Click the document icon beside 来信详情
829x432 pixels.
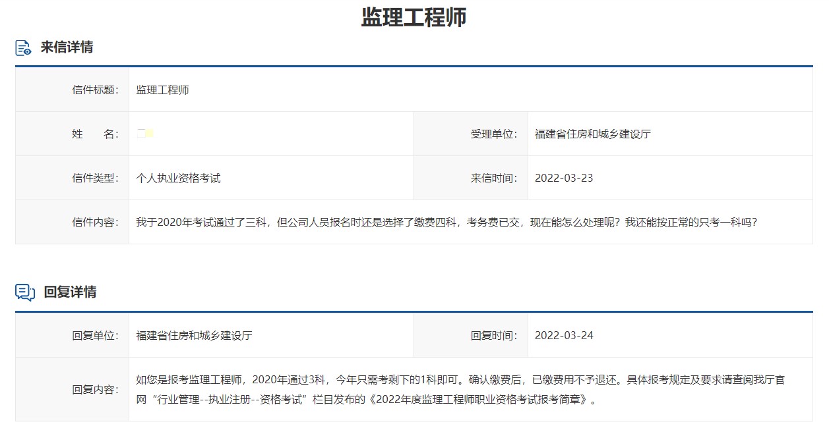point(22,47)
